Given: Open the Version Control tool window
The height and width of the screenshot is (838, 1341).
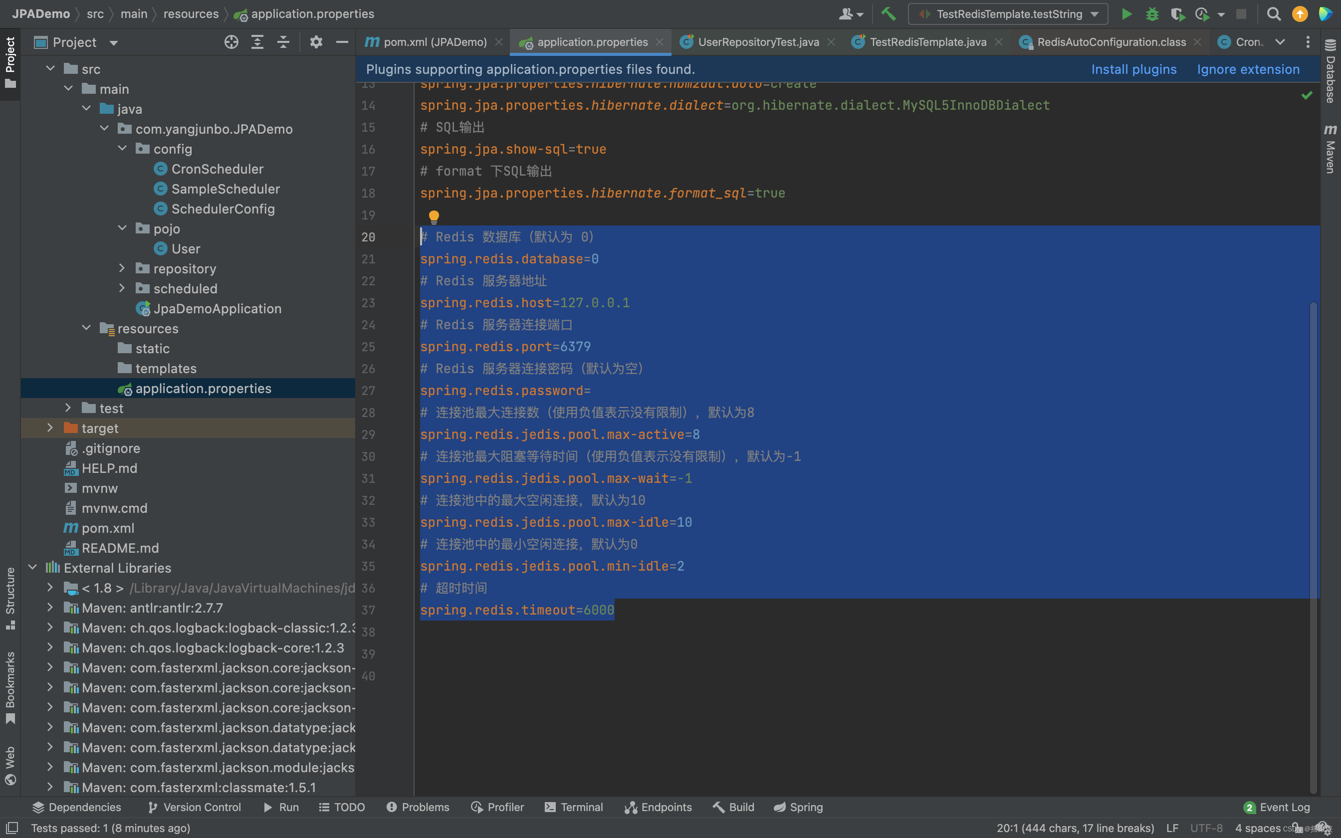Looking at the screenshot, I should tap(195, 807).
